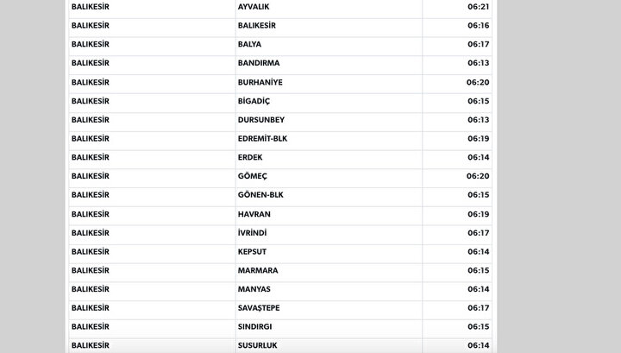
Task: Select the 06:20 time next to BURHANİYE
Action: 478,82
